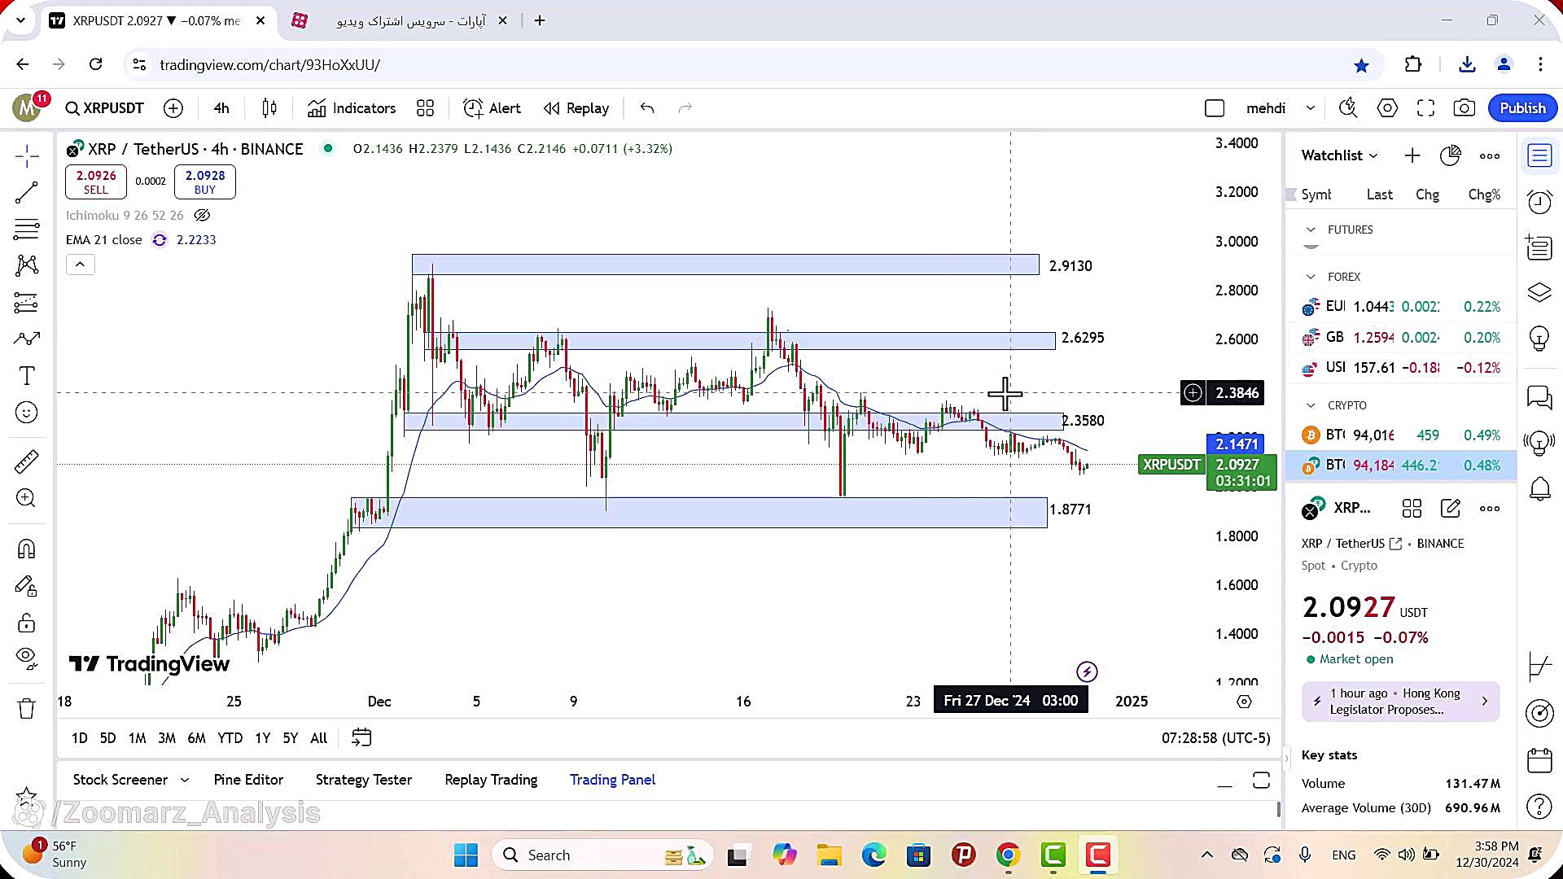The width and height of the screenshot is (1563, 879).
Task: Select the BTC 94,016 watchlist row
Action: 1400,435
